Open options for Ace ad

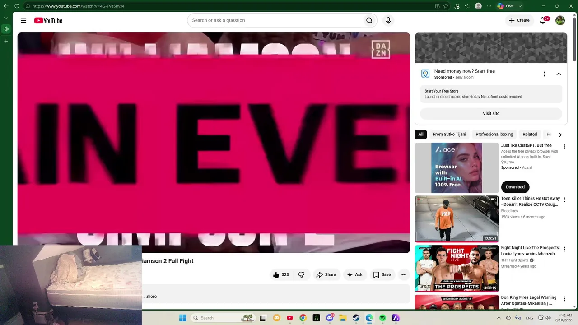pyautogui.click(x=564, y=147)
